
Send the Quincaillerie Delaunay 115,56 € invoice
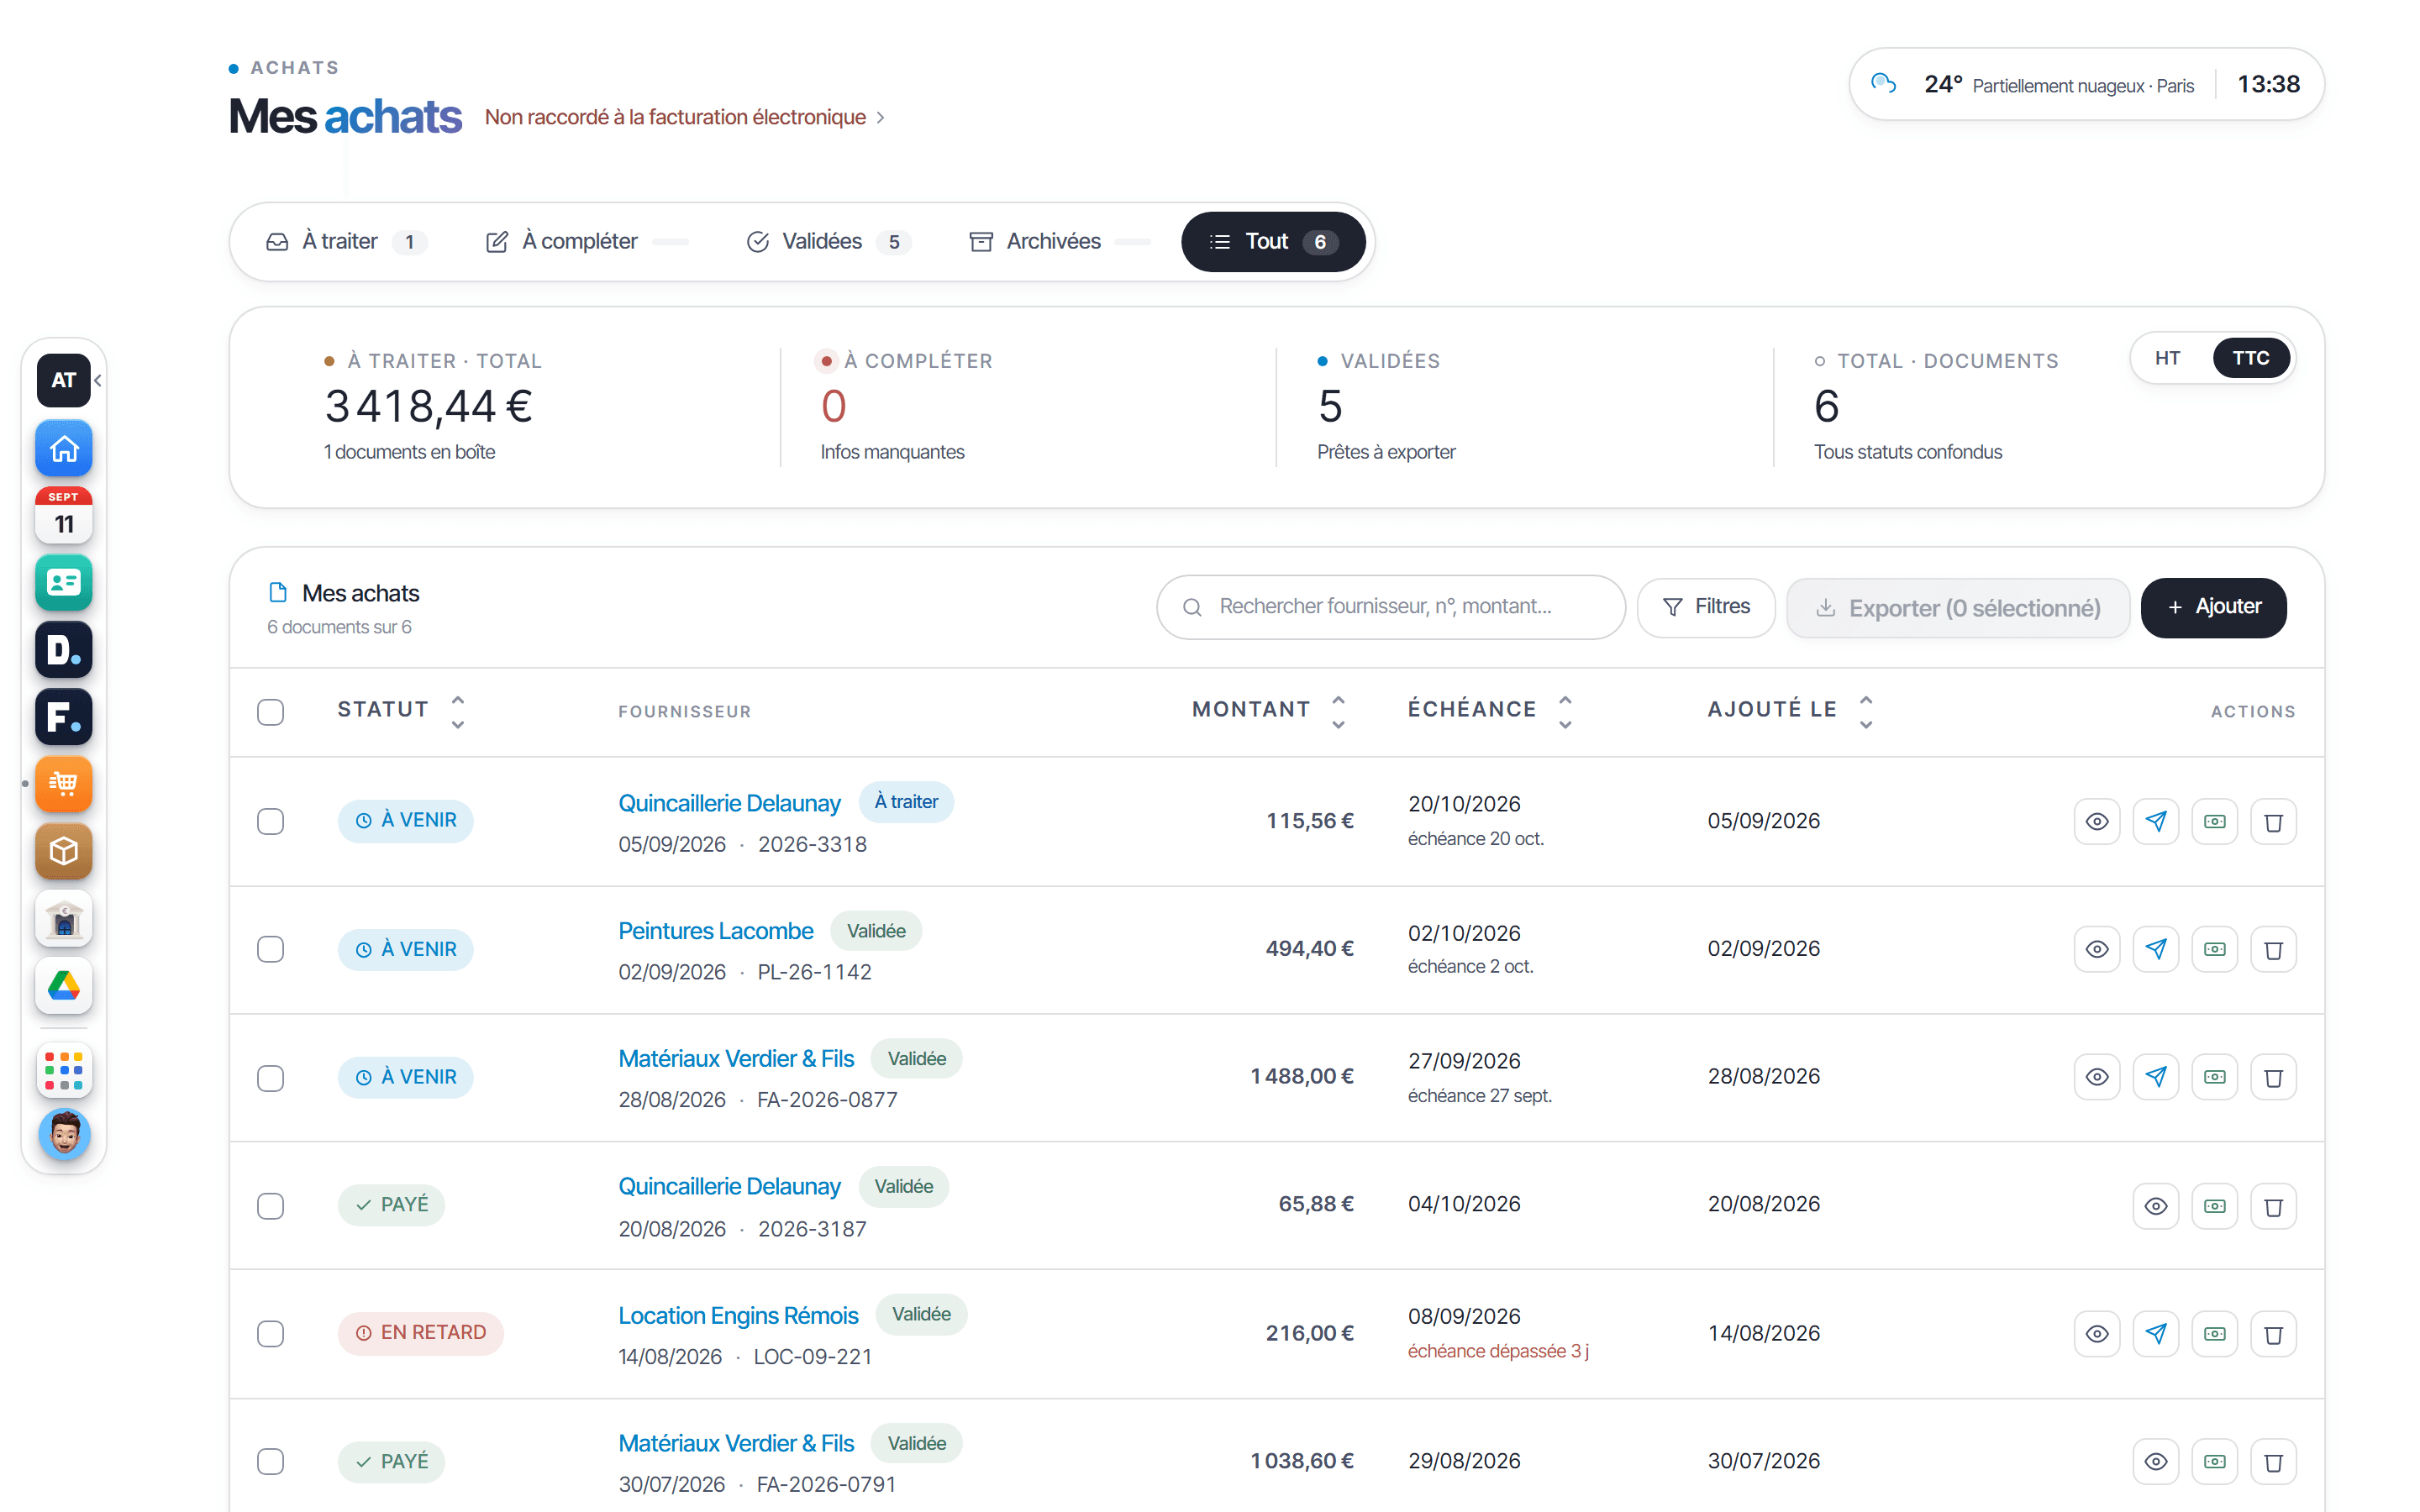click(x=2155, y=821)
